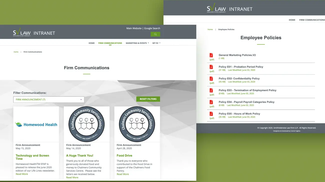Click Home in the breadcrumb trail

[x=16, y=52]
